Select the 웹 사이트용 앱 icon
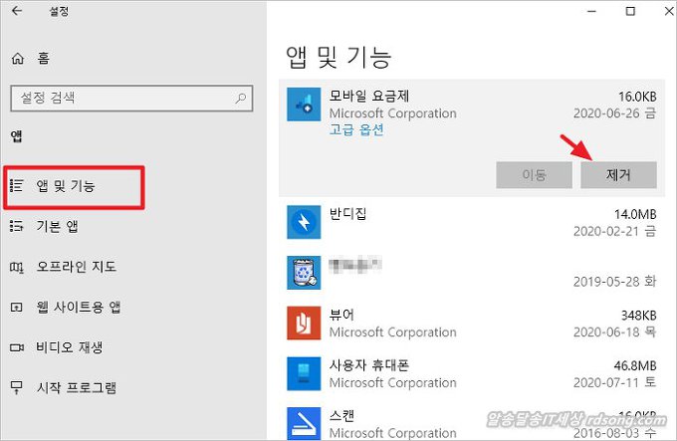This screenshot has height=441, width=677. [16, 308]
